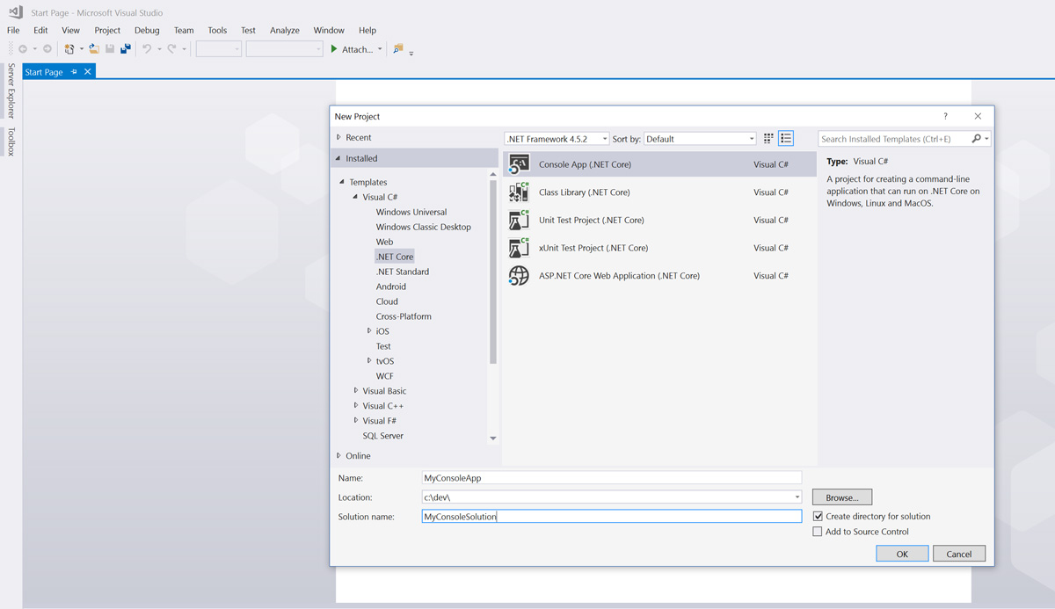Enable Add to Source Control
The width and height of the screenshot is (1055, 609).
point(818,531)
